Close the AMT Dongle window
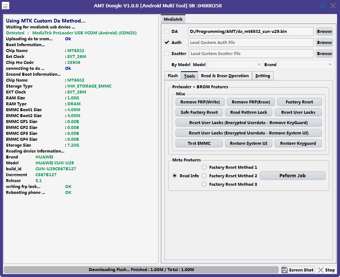 pyautogui.click(x=333, y=6)
